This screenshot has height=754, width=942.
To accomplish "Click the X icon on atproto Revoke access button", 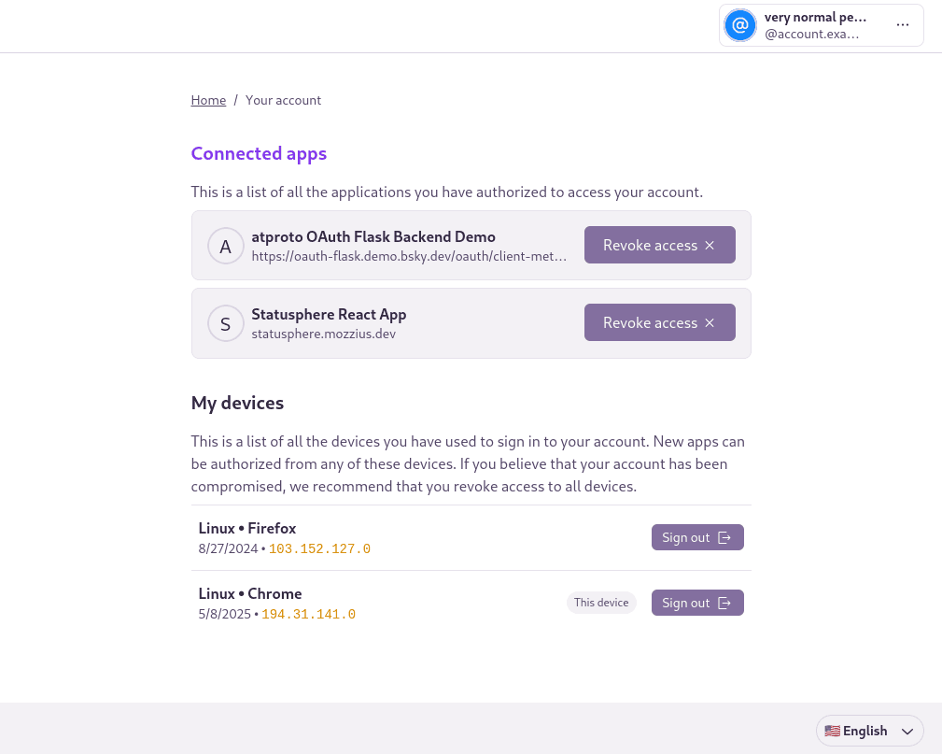I will (709, 245).
